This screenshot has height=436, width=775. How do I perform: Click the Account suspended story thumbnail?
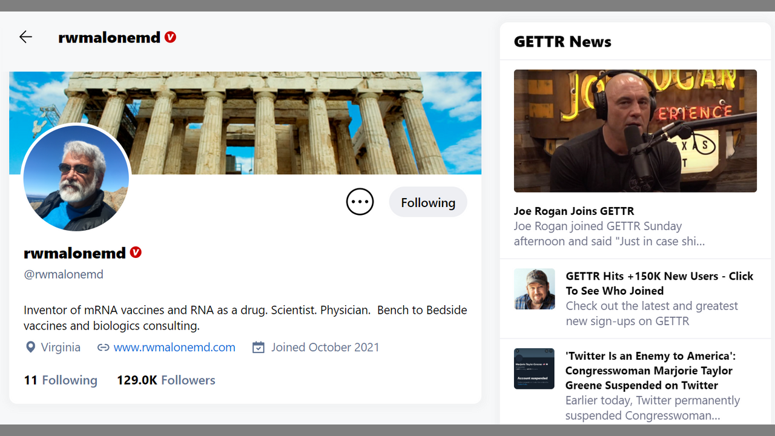534,368
